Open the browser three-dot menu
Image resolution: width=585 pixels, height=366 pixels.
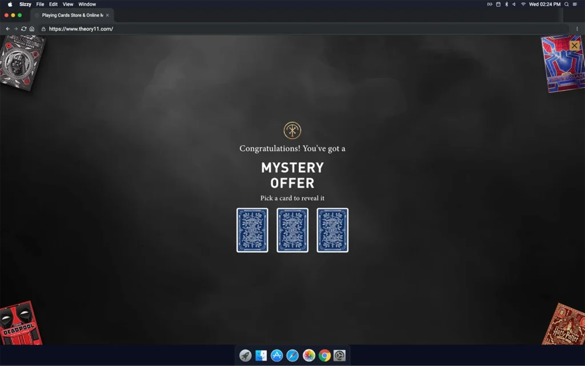pos(577,29)
